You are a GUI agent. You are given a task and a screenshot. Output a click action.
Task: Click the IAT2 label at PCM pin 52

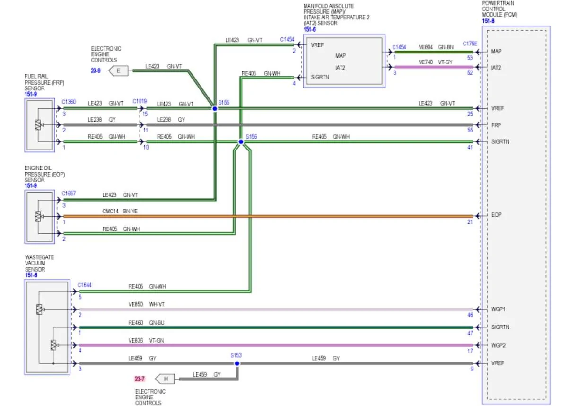497,68
